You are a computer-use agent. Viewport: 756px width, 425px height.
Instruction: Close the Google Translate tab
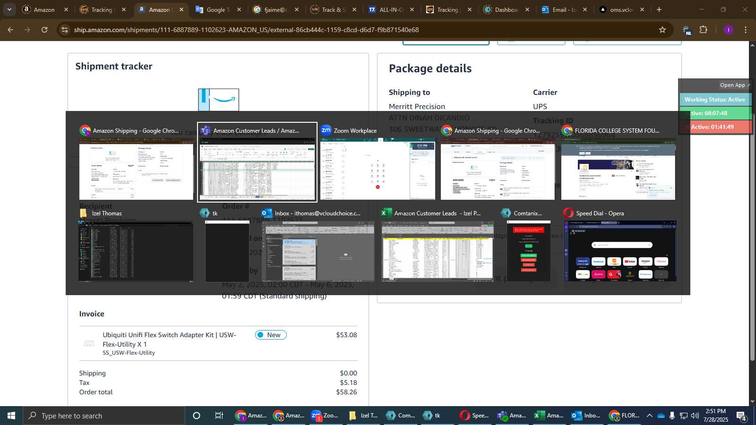click(x=239, y=9)
